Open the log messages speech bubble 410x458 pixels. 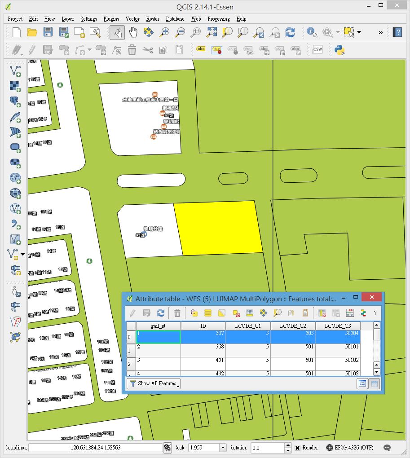tap(387, 448)
